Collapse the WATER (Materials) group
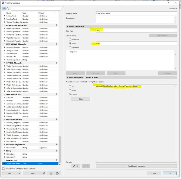 [4, 94]
